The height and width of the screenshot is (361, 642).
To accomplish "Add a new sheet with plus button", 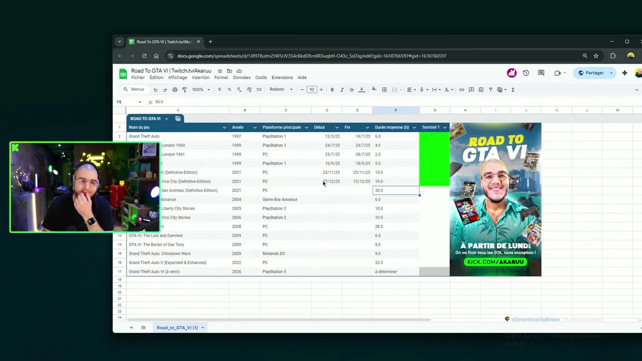I will [131, 327].
